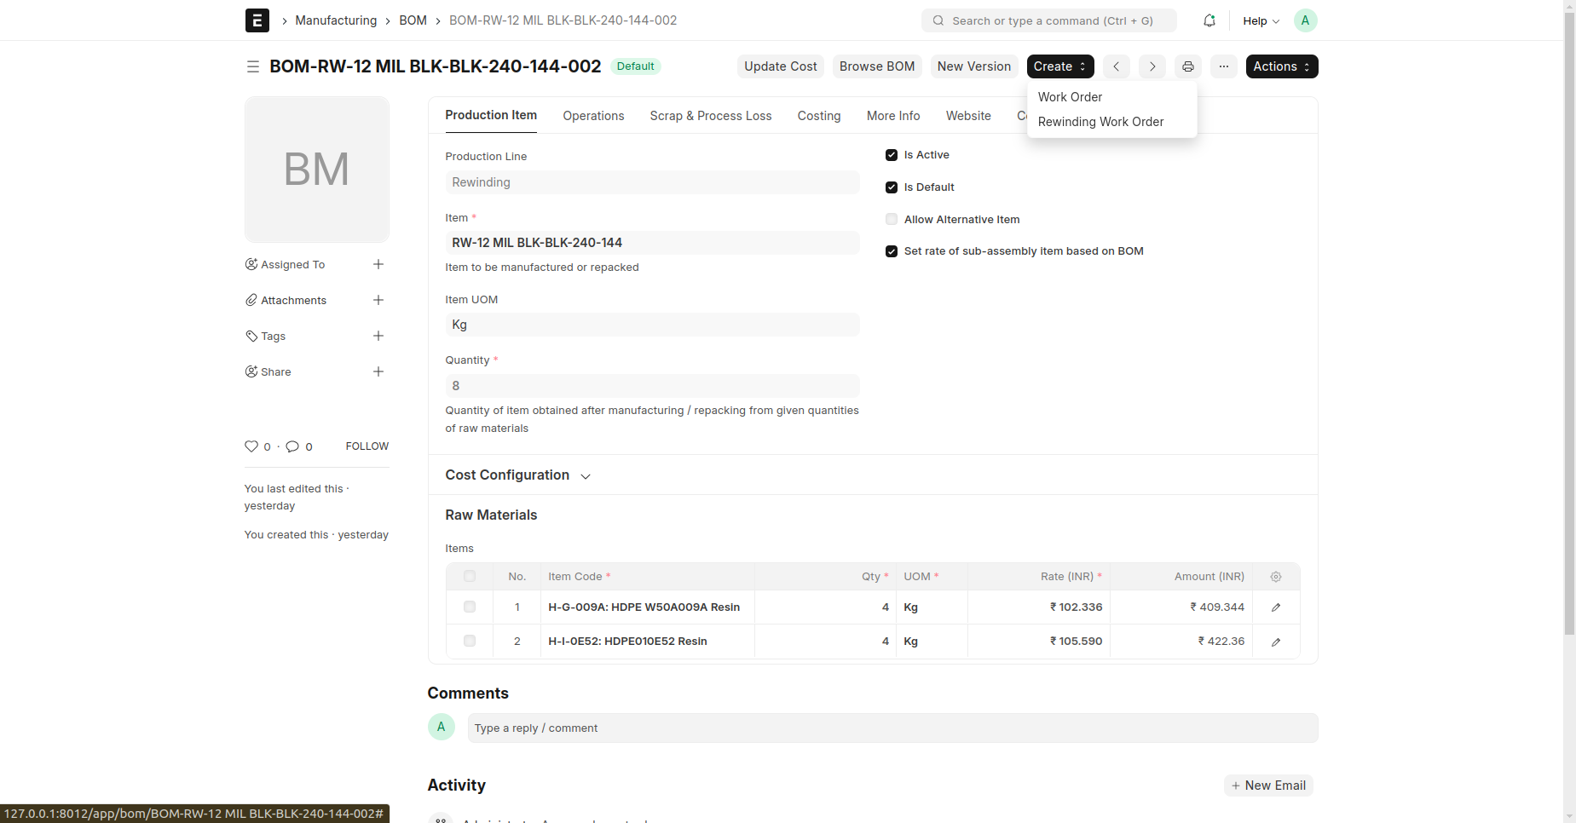
Task: Open the three-dot more options menu
Action: tap(1223, 66)
